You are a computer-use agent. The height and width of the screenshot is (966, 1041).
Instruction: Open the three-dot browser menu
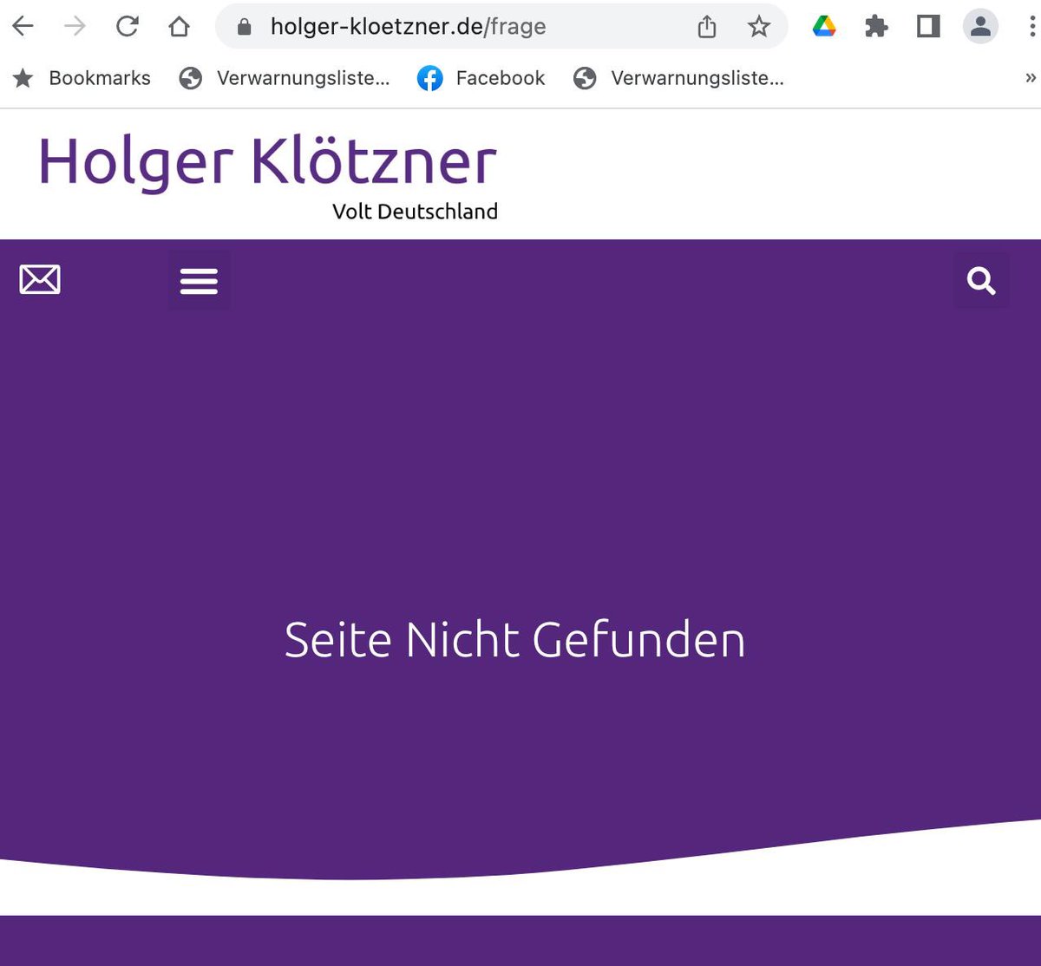point(1031,26)
